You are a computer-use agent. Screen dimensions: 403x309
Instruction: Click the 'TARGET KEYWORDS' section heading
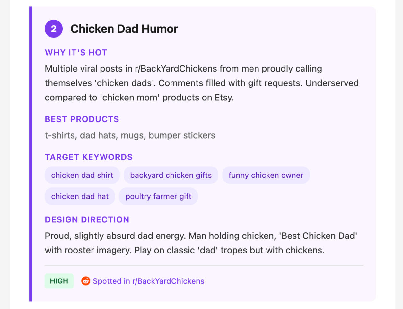pos(89,157)
